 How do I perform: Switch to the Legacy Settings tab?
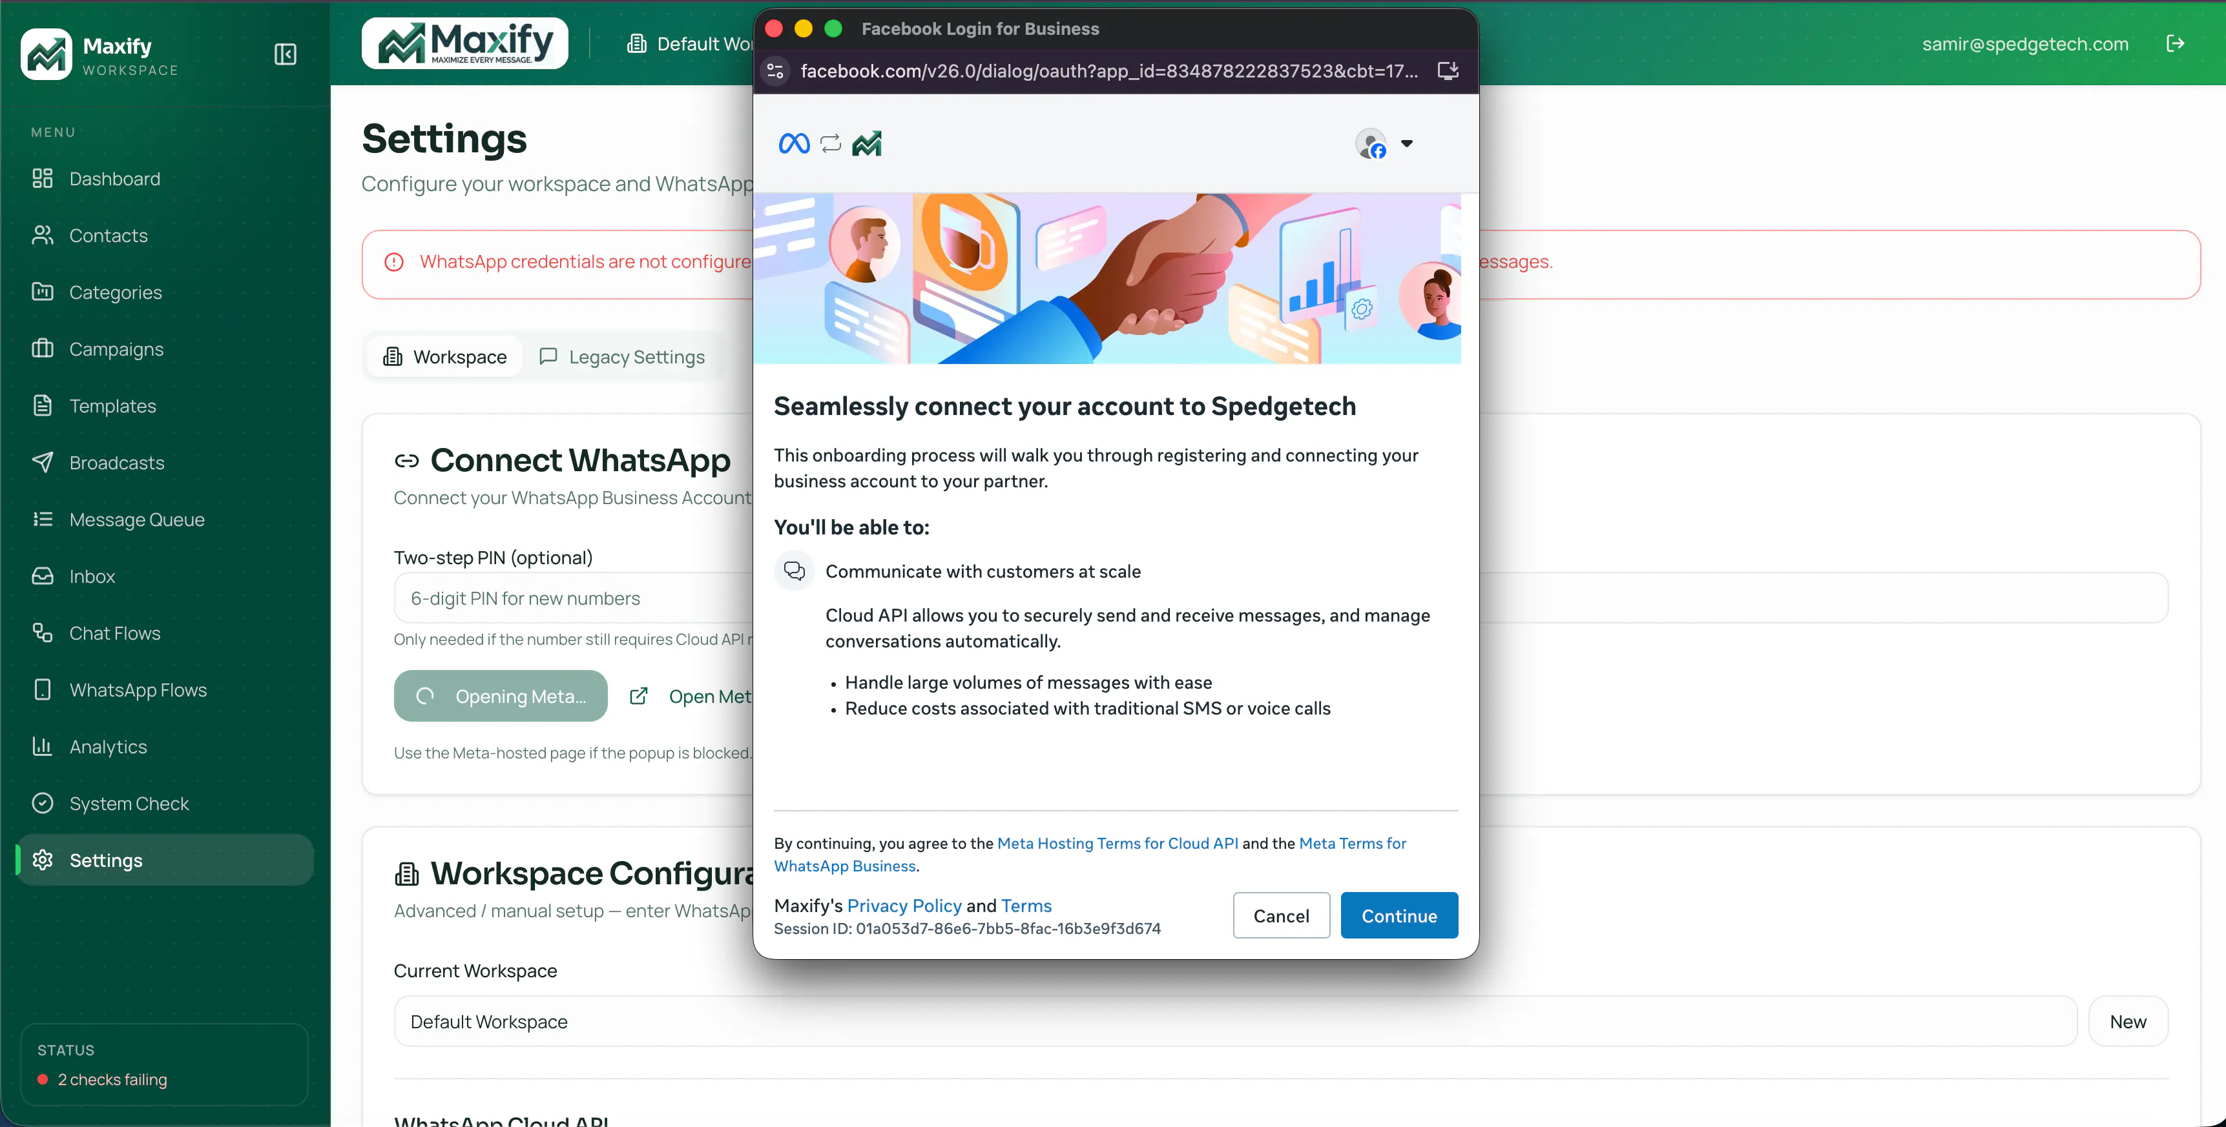coord(622,357)
